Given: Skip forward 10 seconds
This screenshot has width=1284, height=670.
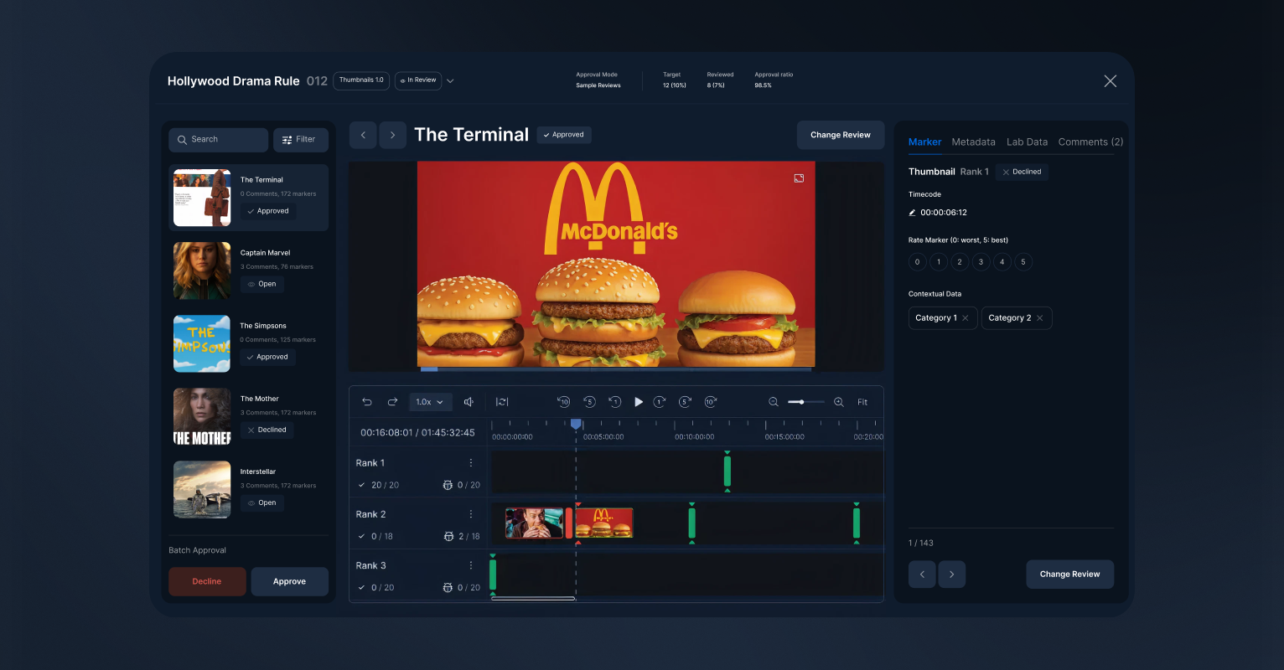Looking at the screenshot, I should click(711, 402).
